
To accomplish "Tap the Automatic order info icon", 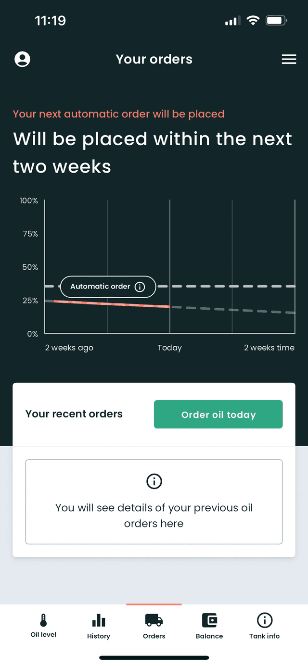I will pyautogui.click(x=140, y=287).
